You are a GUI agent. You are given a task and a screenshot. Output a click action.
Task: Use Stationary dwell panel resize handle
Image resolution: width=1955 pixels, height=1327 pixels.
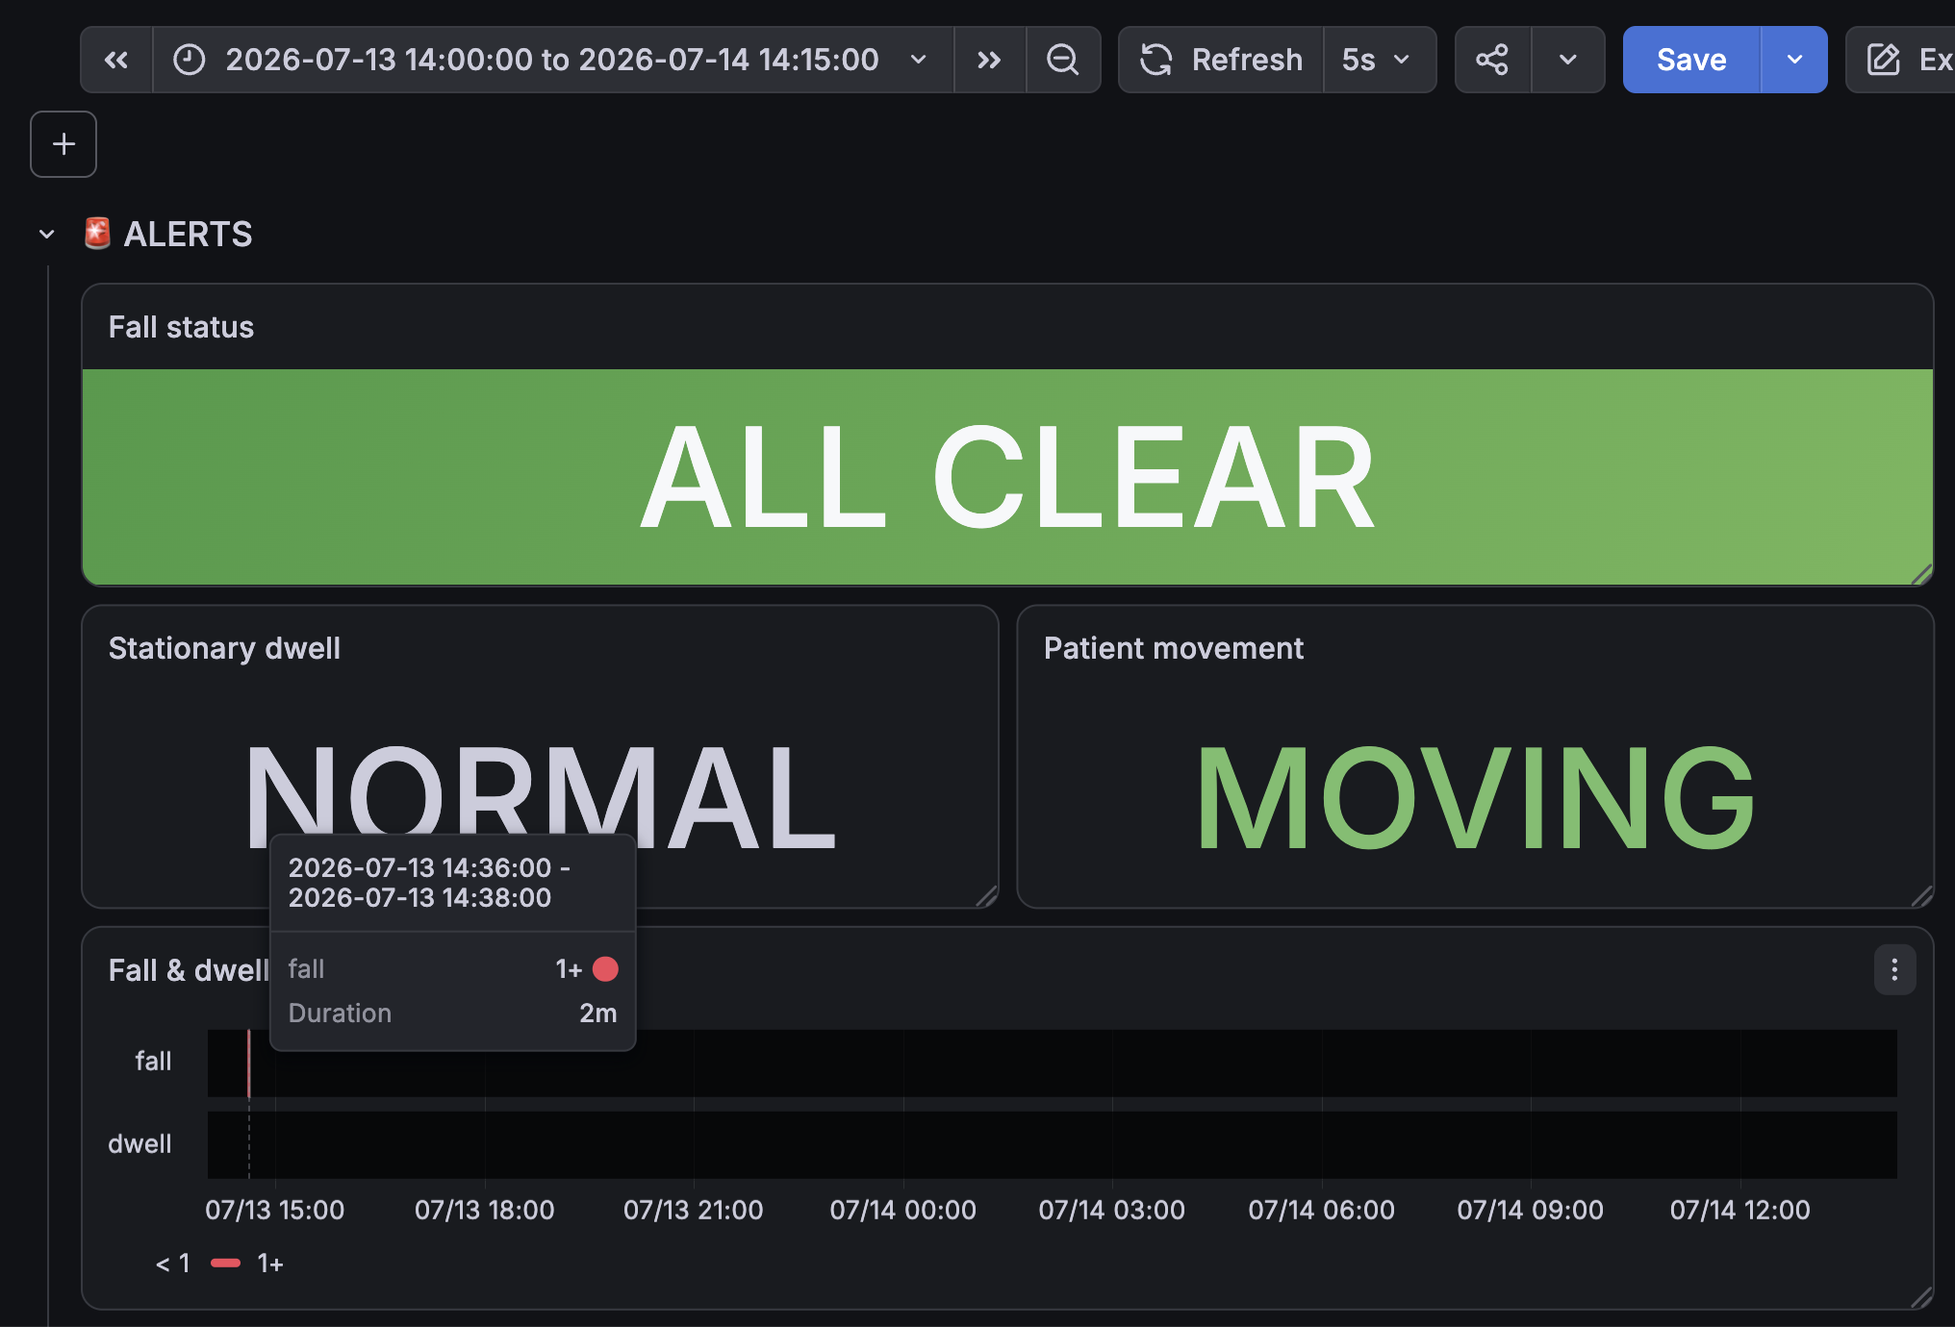pyautogui.click(x=986, y=896)
